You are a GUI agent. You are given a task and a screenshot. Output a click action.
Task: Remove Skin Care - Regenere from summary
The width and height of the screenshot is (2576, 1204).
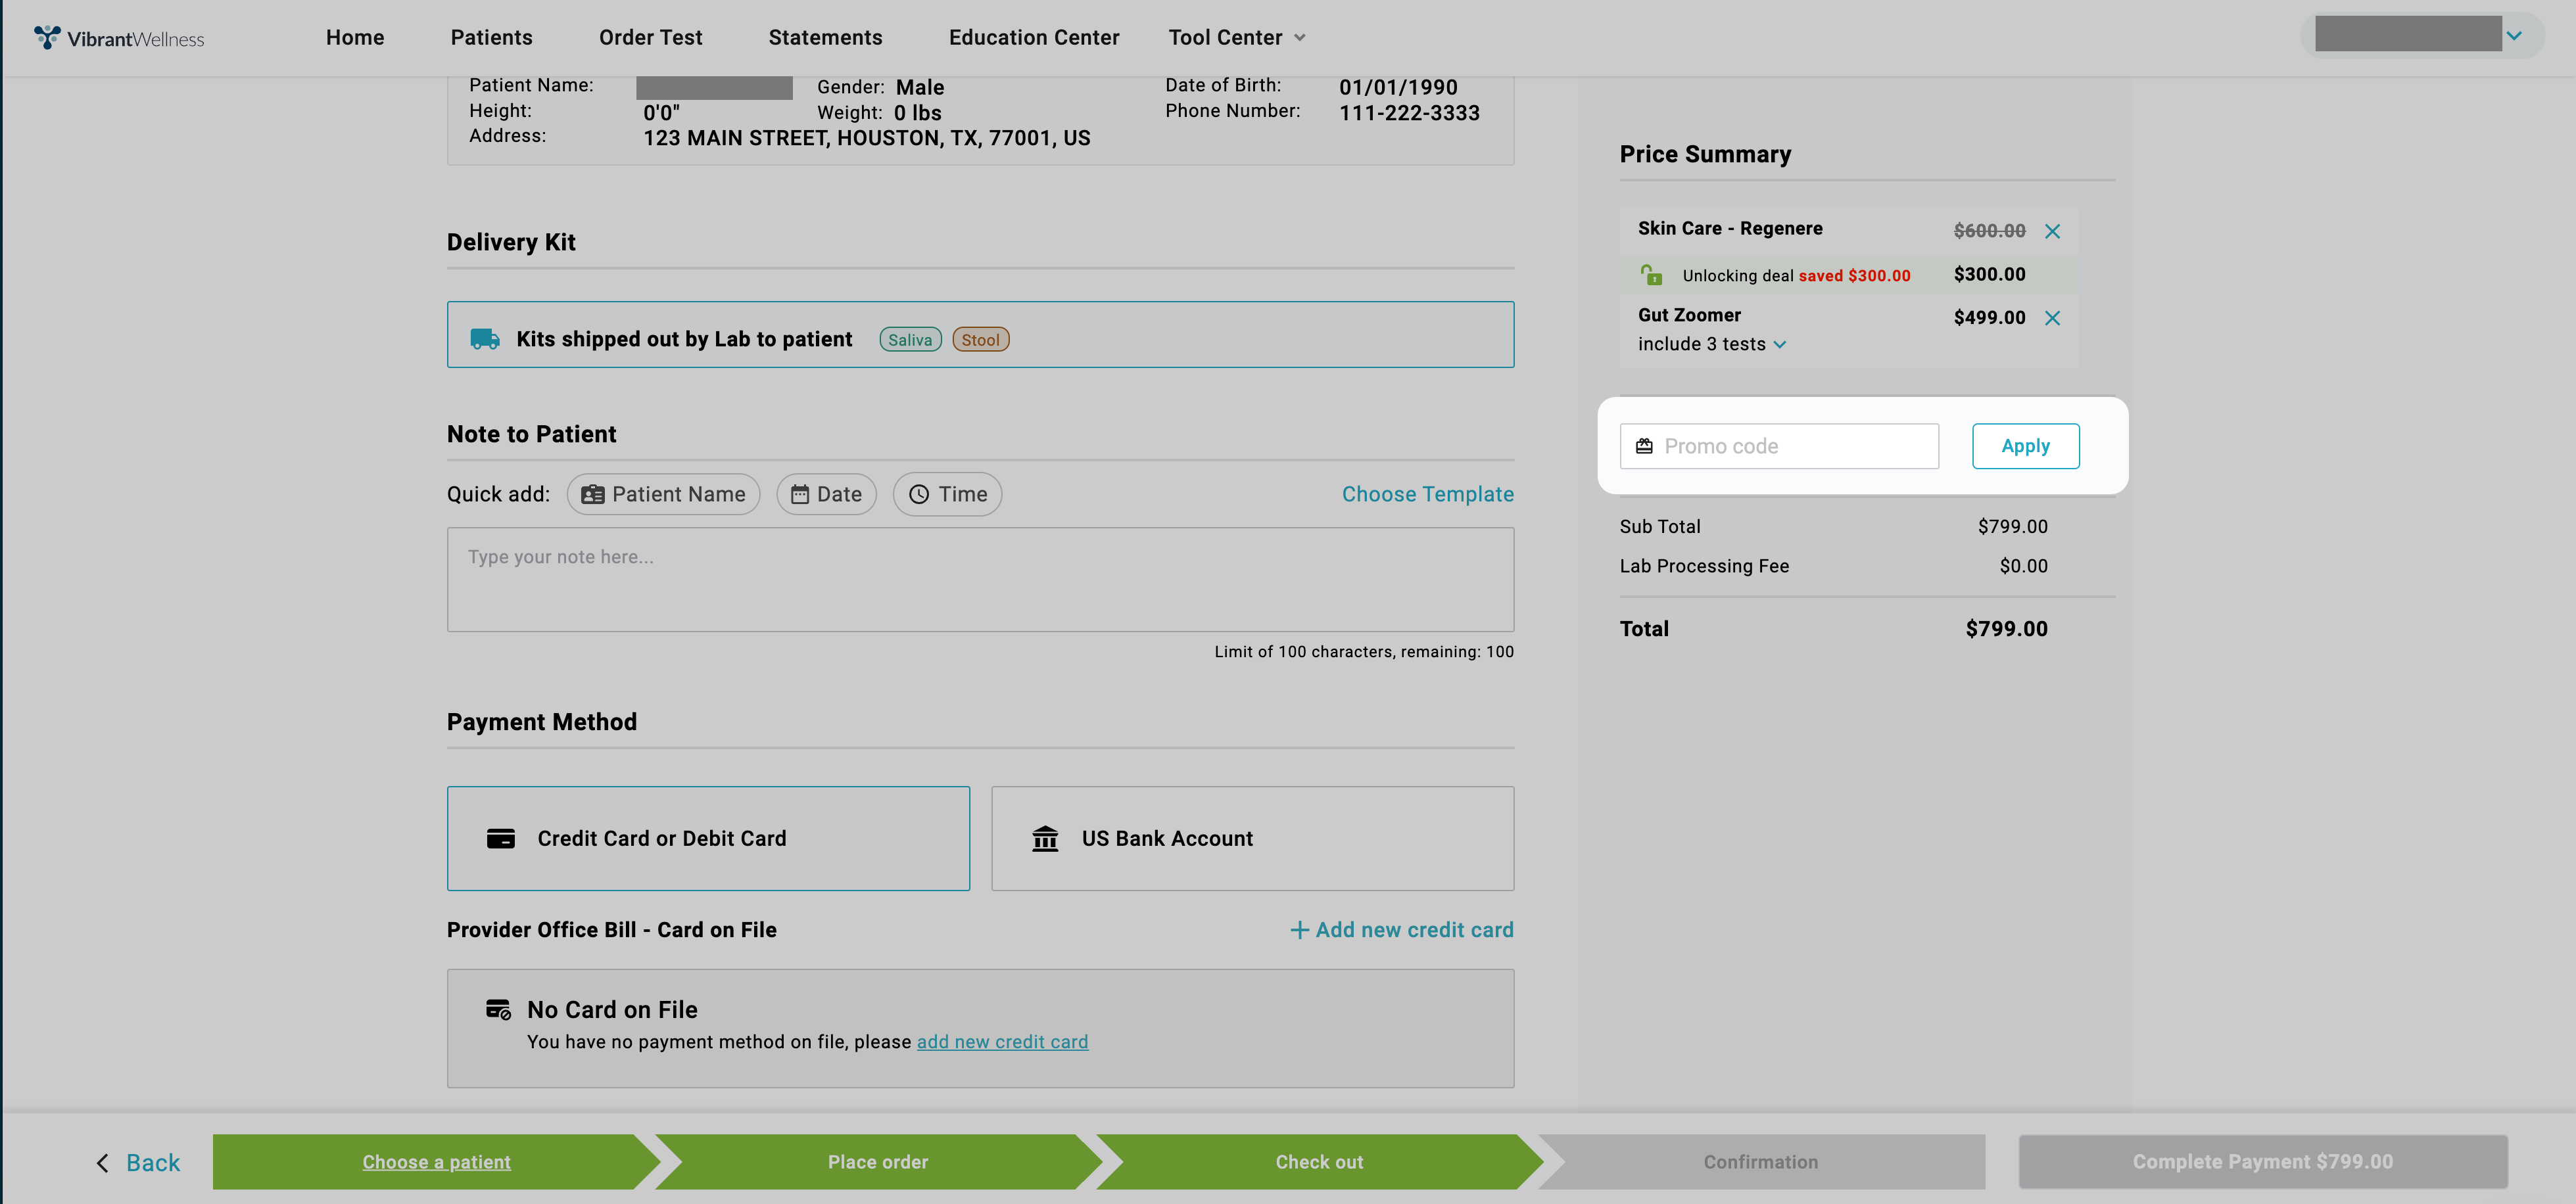coord(2052,231)
